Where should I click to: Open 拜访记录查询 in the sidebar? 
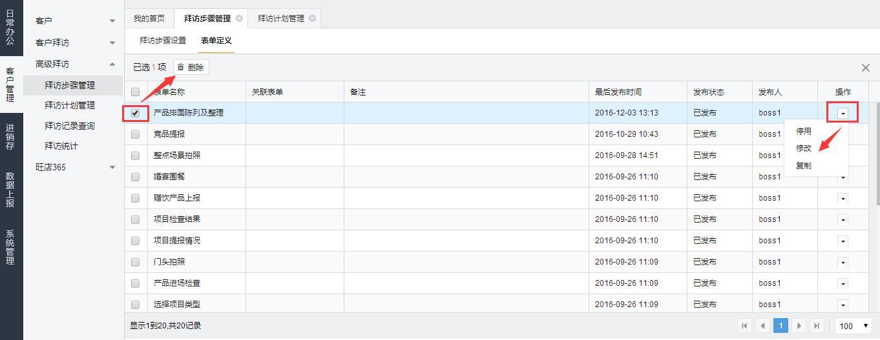70,126
